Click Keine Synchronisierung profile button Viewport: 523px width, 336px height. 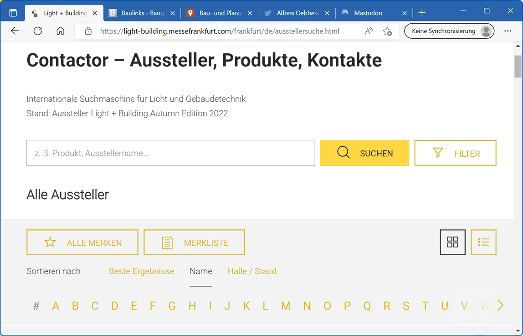(449, 31)
